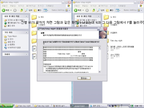The width and height of the screenshot is (144, 108).
Task: Go up one folder in right window
Action: click(94, 10)
